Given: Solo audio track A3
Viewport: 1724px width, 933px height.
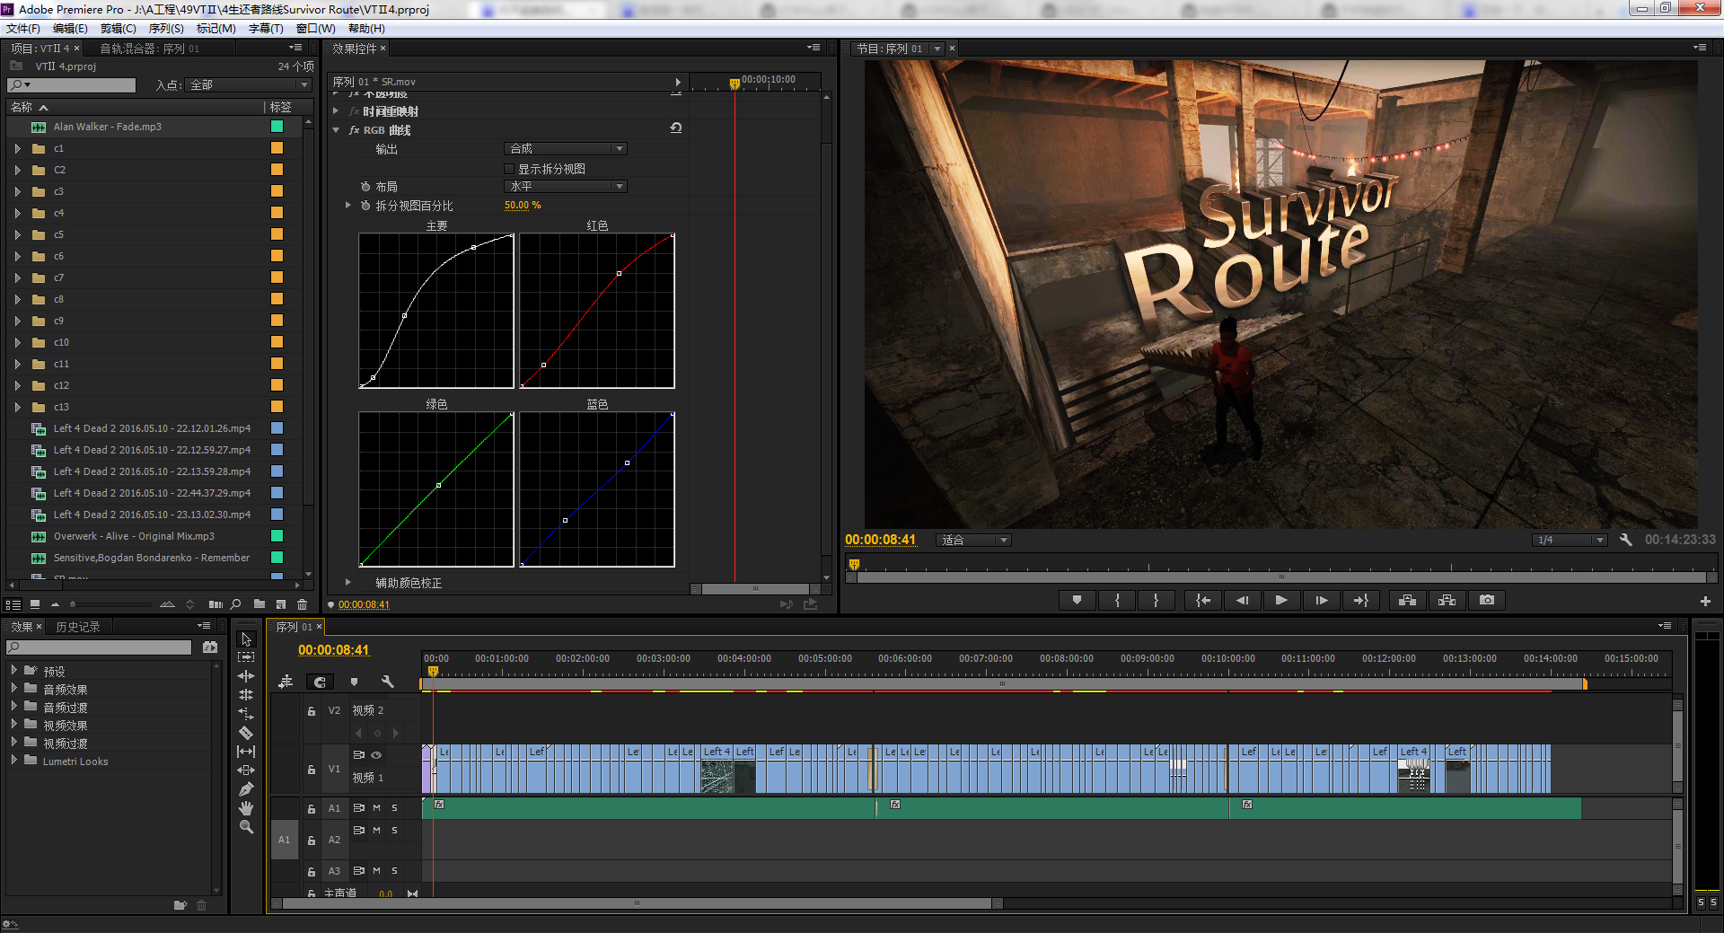Looking at the screenshot, I should click(x=394, y=870).
